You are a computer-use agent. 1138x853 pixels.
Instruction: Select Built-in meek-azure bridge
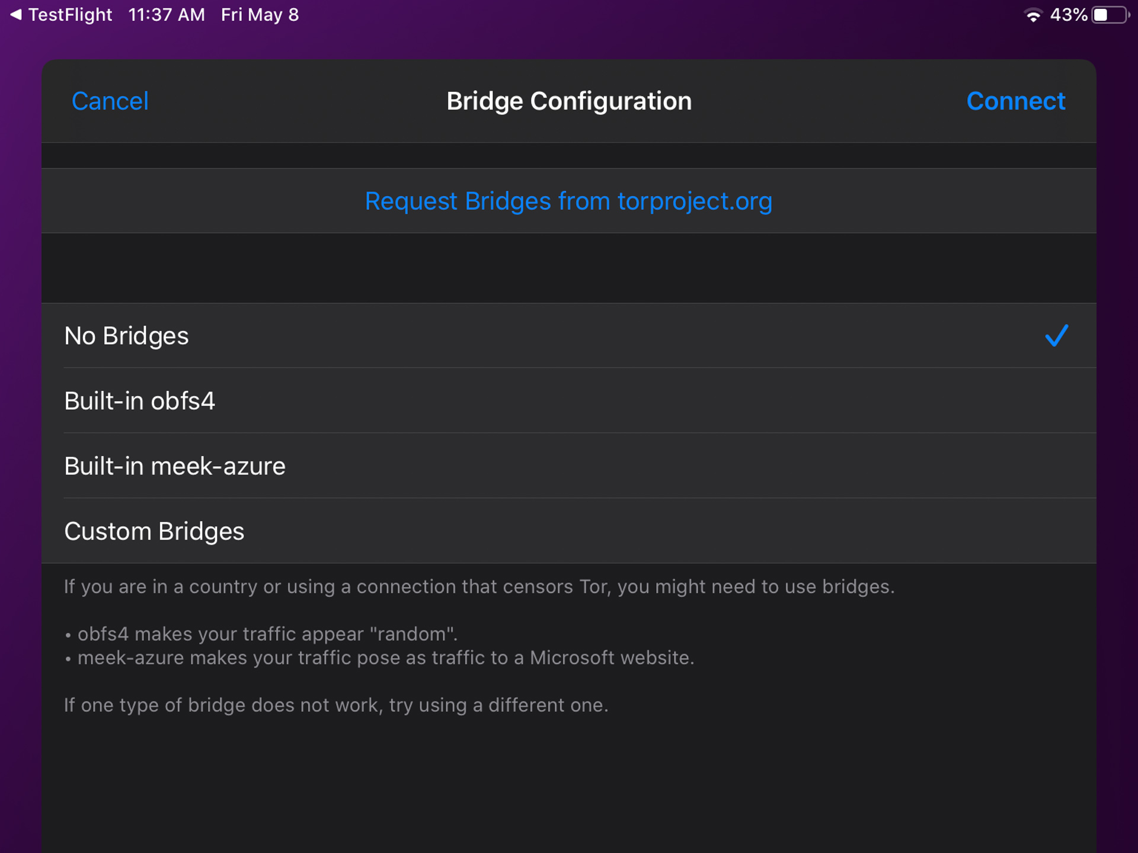click(x=569, y=465)
